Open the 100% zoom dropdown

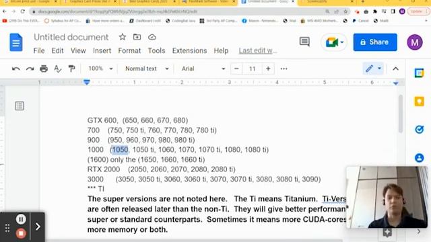100,69
